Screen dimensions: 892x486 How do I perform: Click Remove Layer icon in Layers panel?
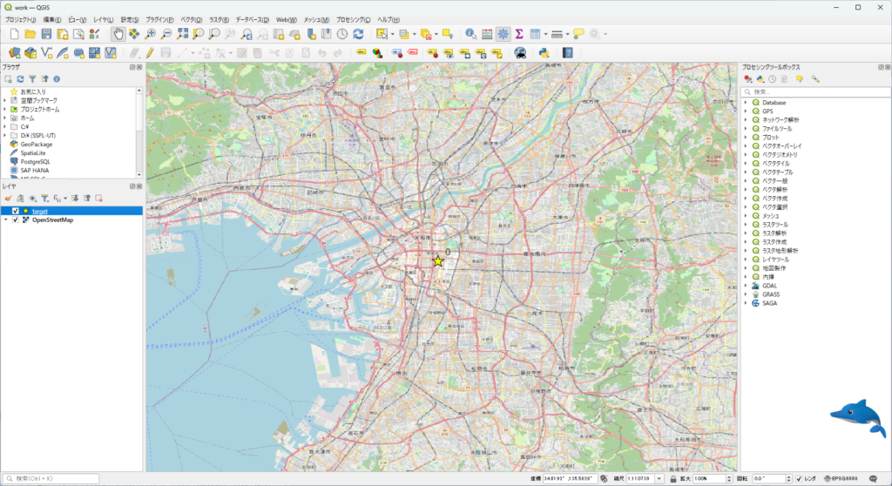[x=98, y=198]
